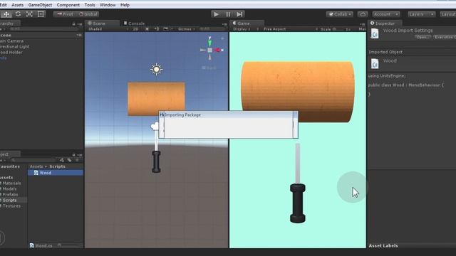Viewport: 456px width, 256px height.
Task: Open the Tools menu
Action: coord(90,5)
